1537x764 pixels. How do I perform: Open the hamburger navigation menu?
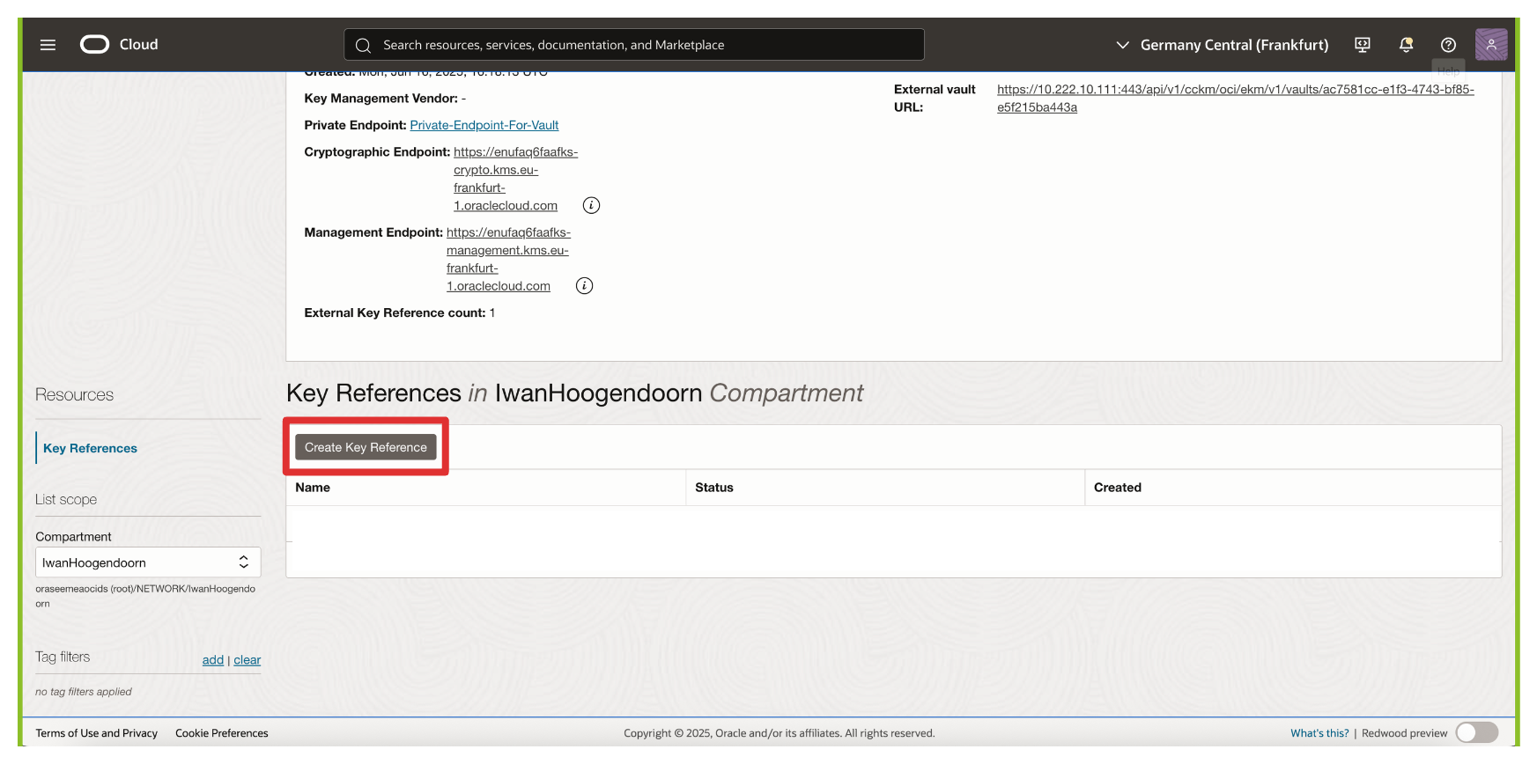(x=48, y=45)
